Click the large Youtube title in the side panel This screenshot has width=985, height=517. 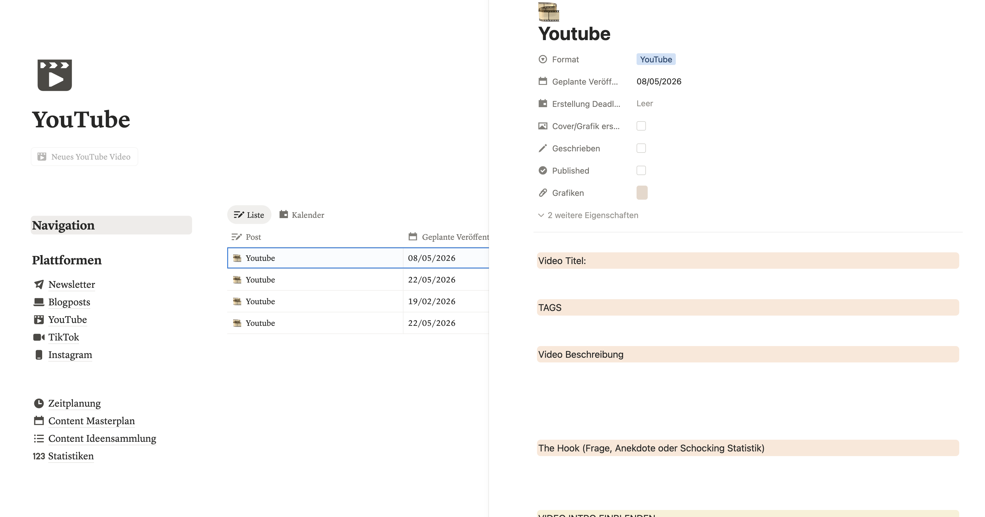click(574, 34)
